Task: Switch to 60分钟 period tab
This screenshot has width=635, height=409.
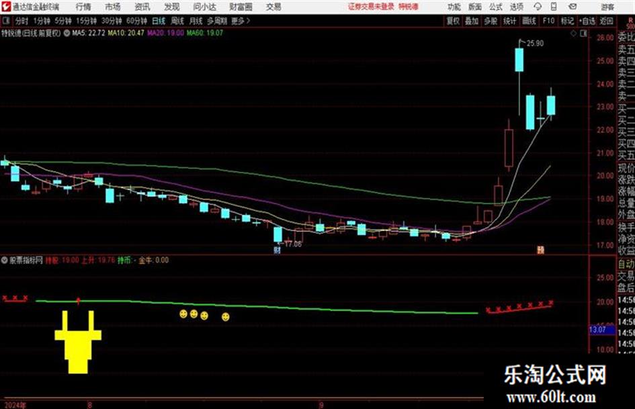Action: coord(137,21)
